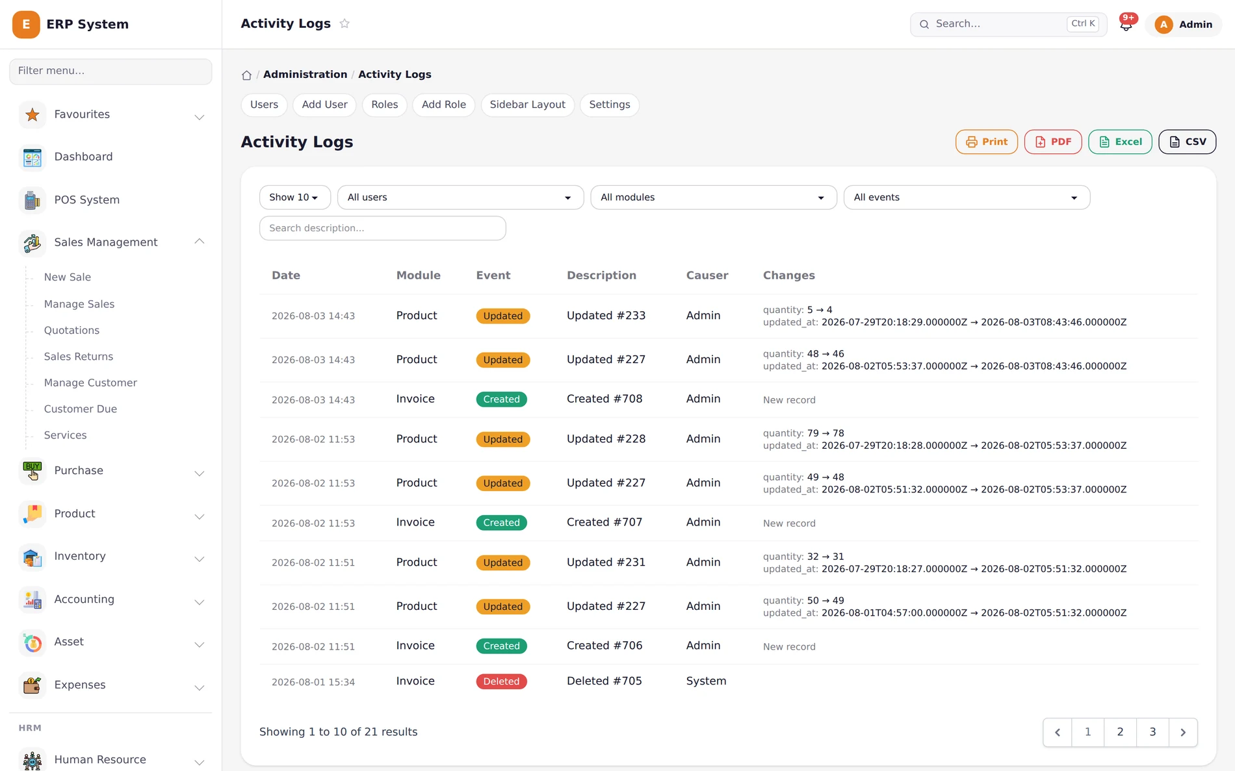Click the Sales Management icon

click(x=32, y=243)
